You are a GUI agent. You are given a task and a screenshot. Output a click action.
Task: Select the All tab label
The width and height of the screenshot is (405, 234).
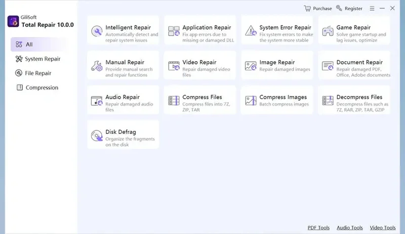[29, 44]
